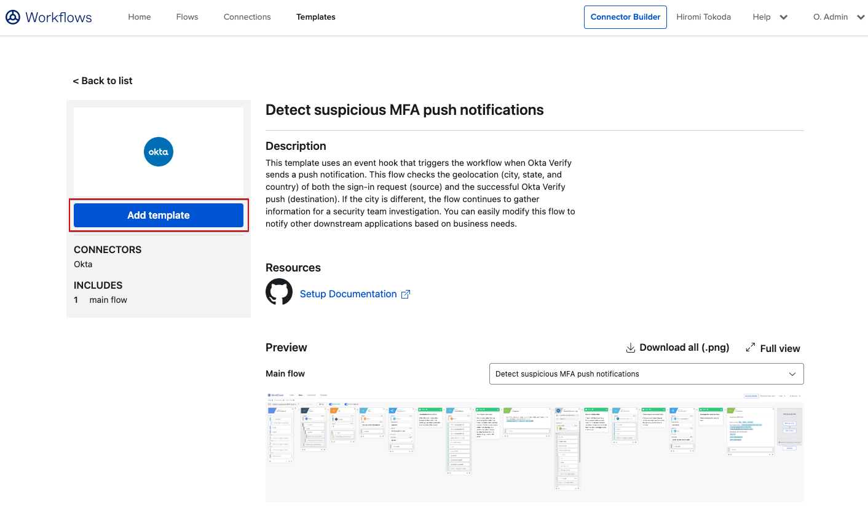Select the Templates tab

click(316, 17)
